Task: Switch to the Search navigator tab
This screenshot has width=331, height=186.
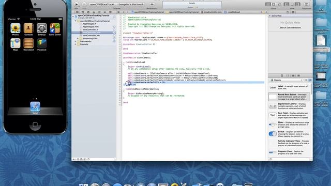Action: click(x=88, y=12)
